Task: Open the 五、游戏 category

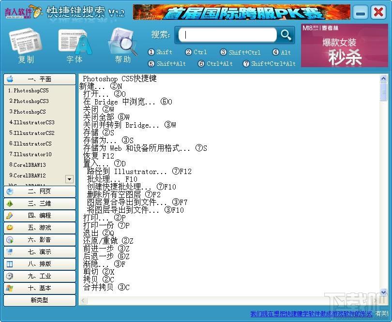Action: [40, 228]
